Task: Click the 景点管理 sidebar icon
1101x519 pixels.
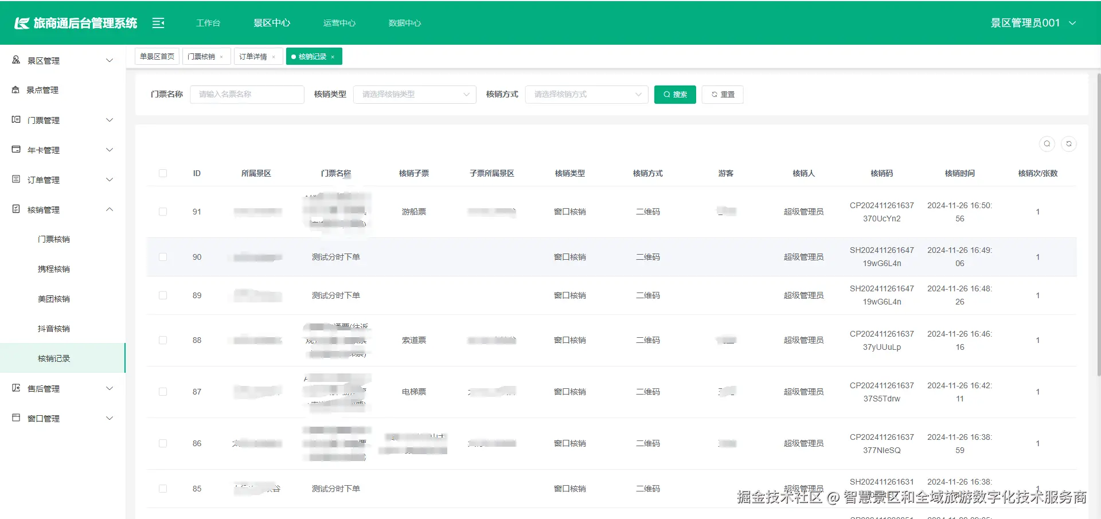Action: click(15, 89)
